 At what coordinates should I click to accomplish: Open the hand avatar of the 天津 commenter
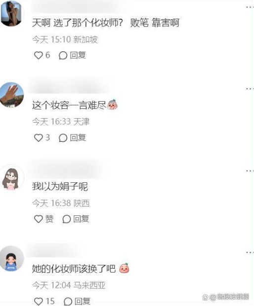coord(11,95)
